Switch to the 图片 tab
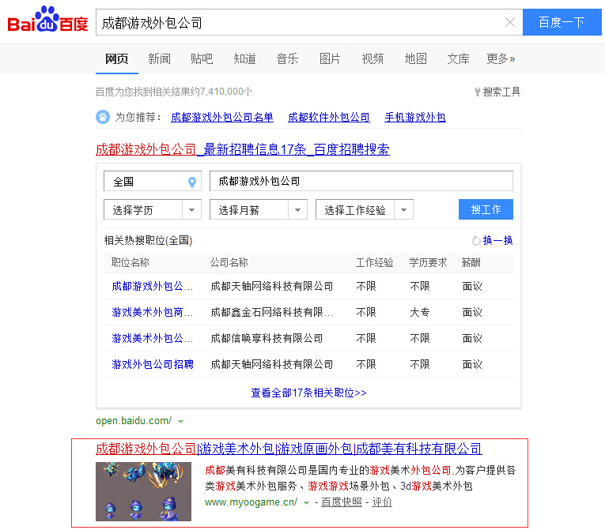This screenshot has width=605, height=530. [330, 58]
